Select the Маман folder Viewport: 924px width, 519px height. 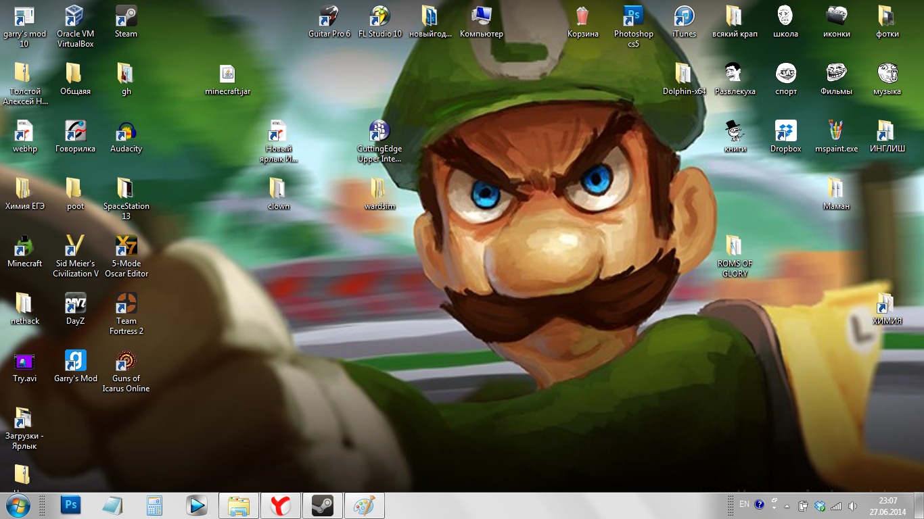tap(836, 194)
